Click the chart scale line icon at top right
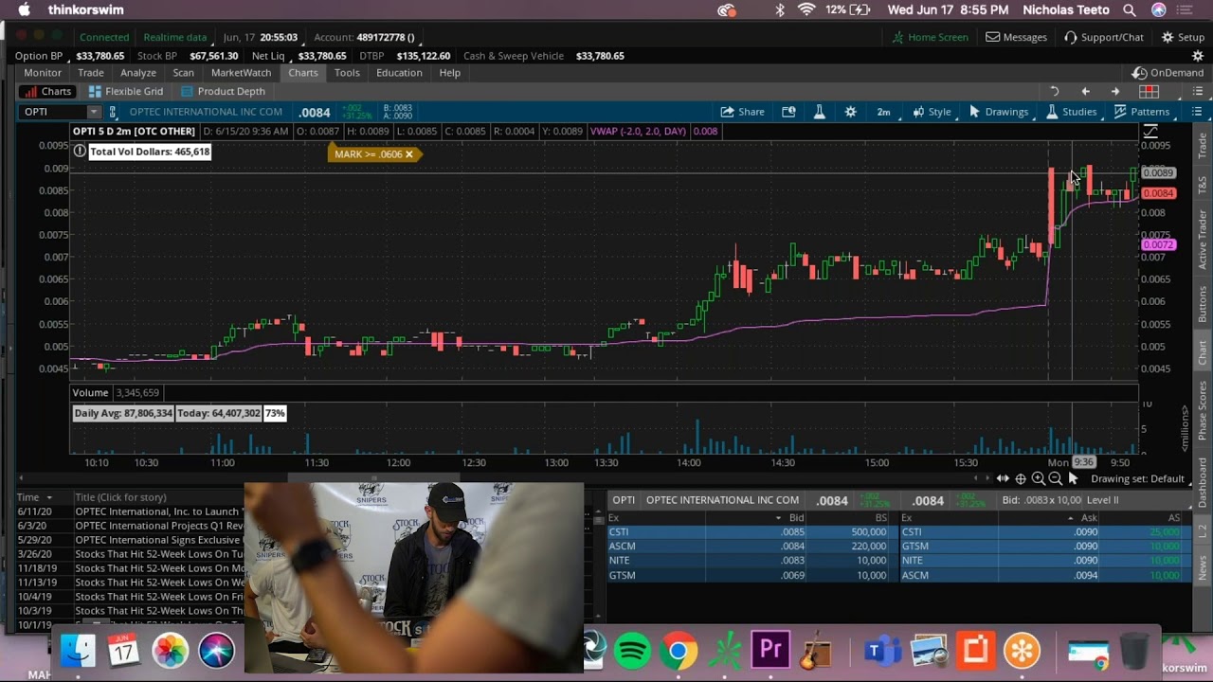 [1150, 132]
